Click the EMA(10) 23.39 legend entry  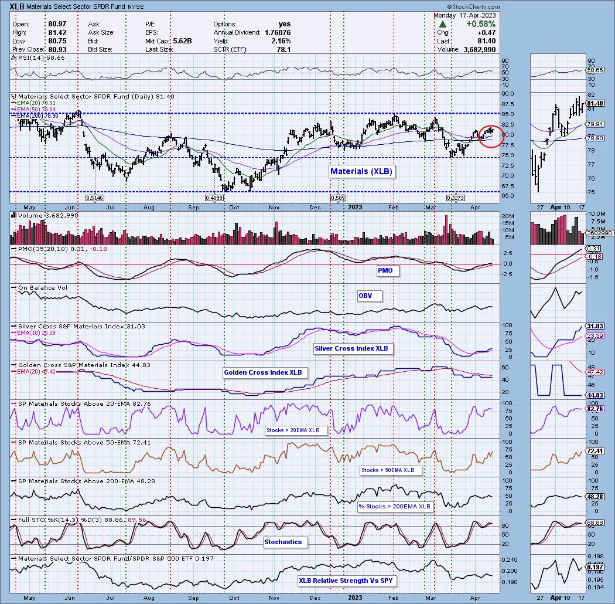coord(36,332)
